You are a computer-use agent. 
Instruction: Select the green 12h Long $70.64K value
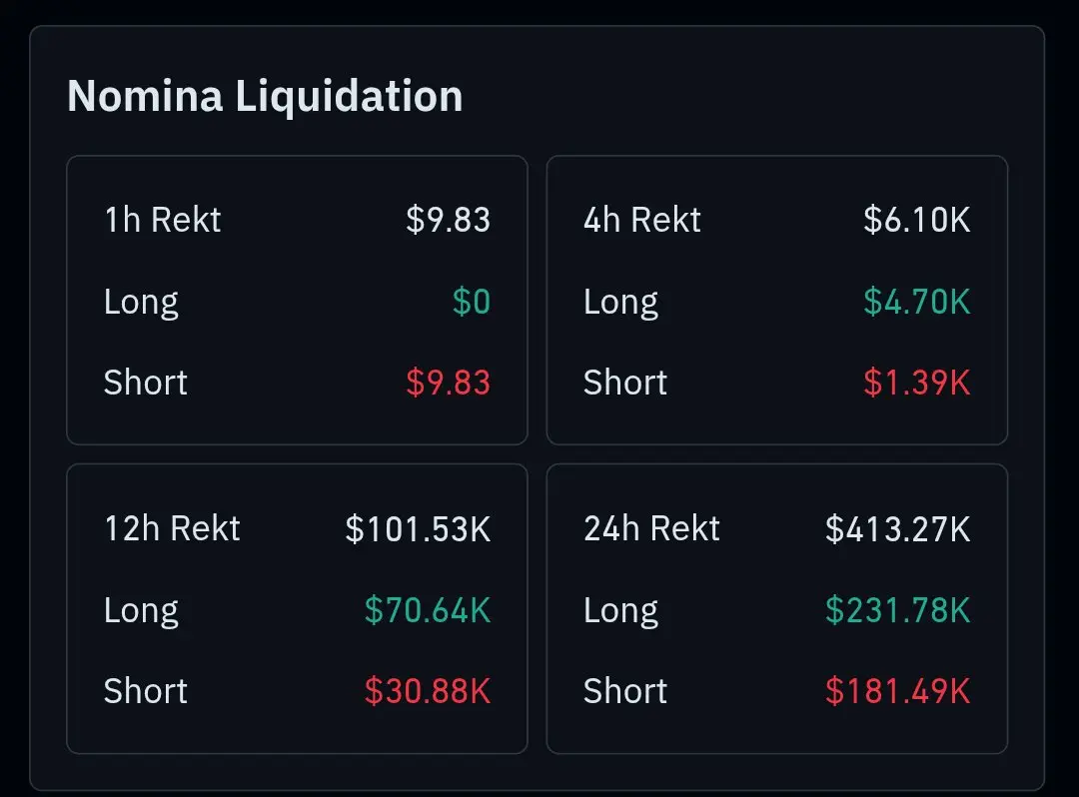click(428, 610)
